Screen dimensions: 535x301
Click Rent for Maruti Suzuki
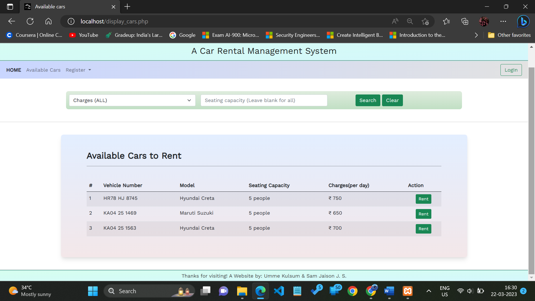tap(423, 214)
